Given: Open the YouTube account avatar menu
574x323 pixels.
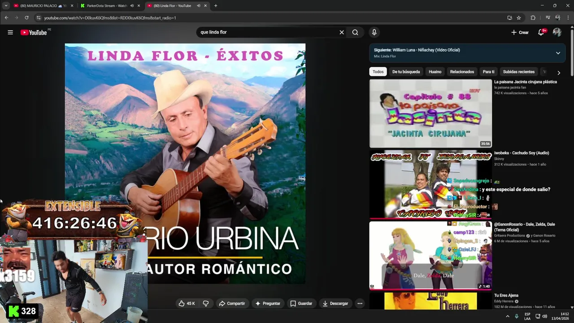Looking at the screenshot, I should 557,32.
